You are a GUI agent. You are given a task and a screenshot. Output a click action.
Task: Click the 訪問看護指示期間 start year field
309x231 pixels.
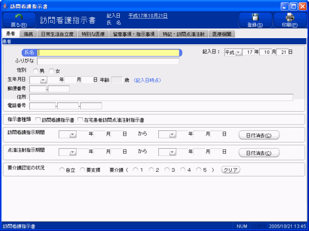tap(83, 134)
